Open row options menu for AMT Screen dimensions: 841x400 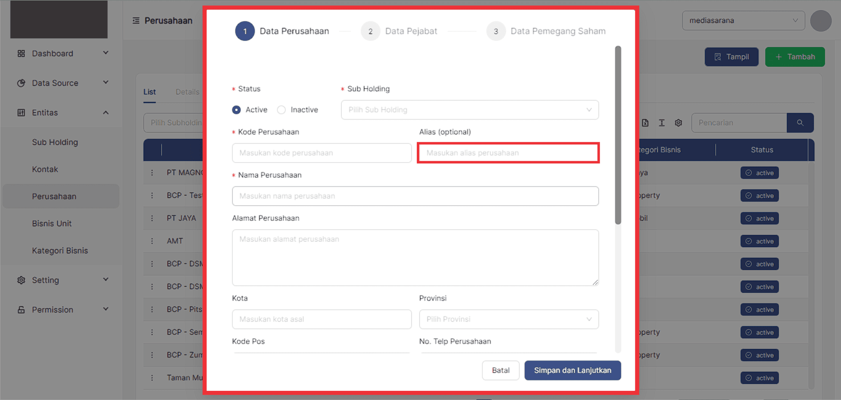(x=152, y=241)
